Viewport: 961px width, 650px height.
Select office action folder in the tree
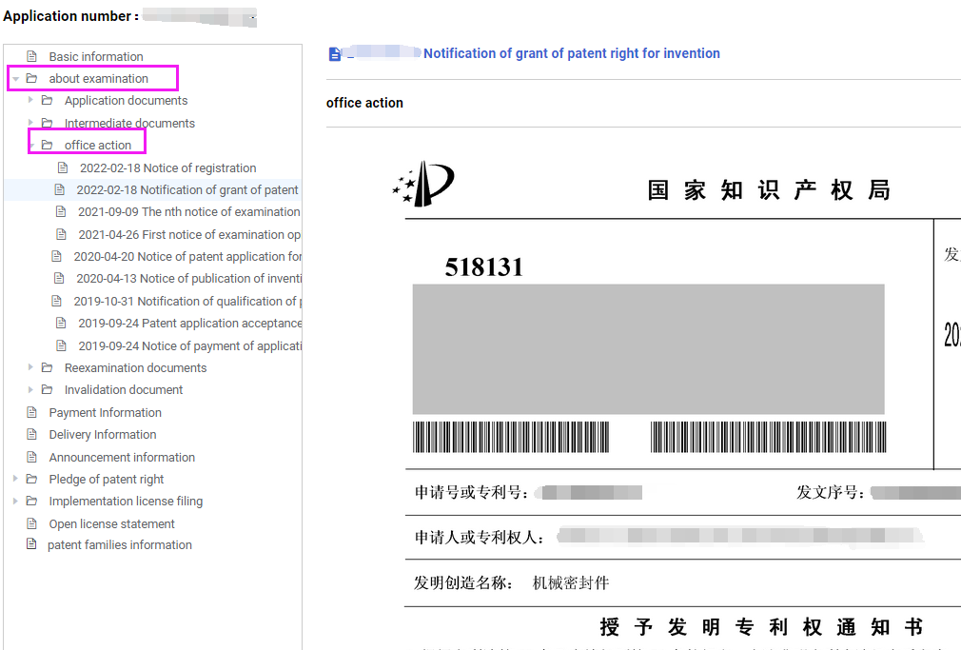(x=97, y=146)
